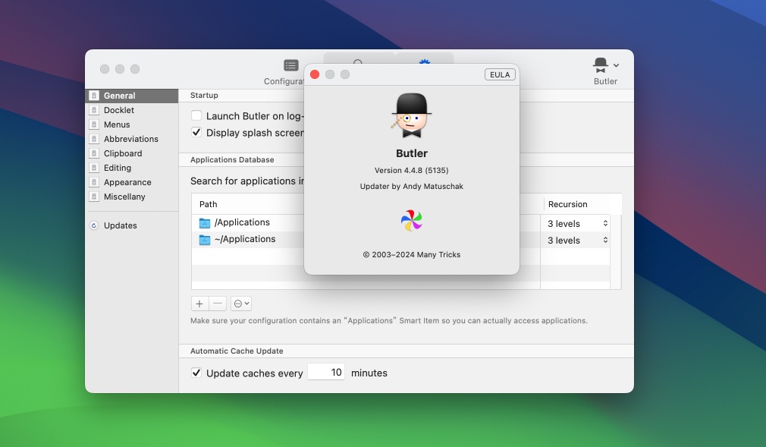Click the Butler bowler-hat toolbar icon

601,65
